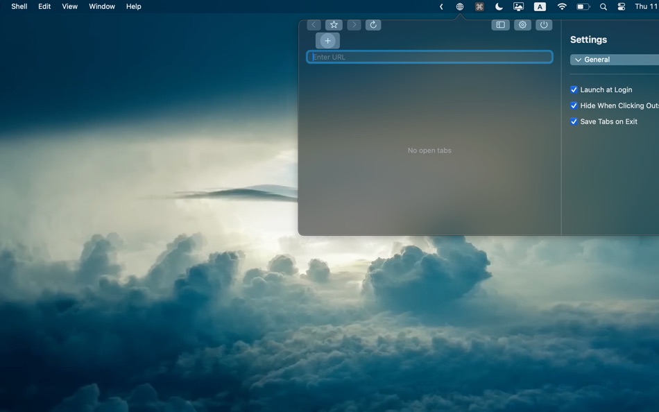Click the forward navigation arrow button
Screen dimensions: 659x412
pos(354,25)
